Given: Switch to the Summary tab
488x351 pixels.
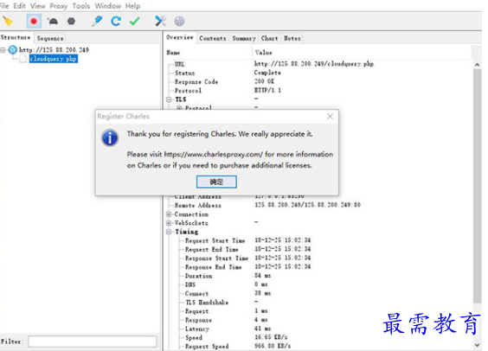Looking at the screenshot, I should [x=244, y=38].
